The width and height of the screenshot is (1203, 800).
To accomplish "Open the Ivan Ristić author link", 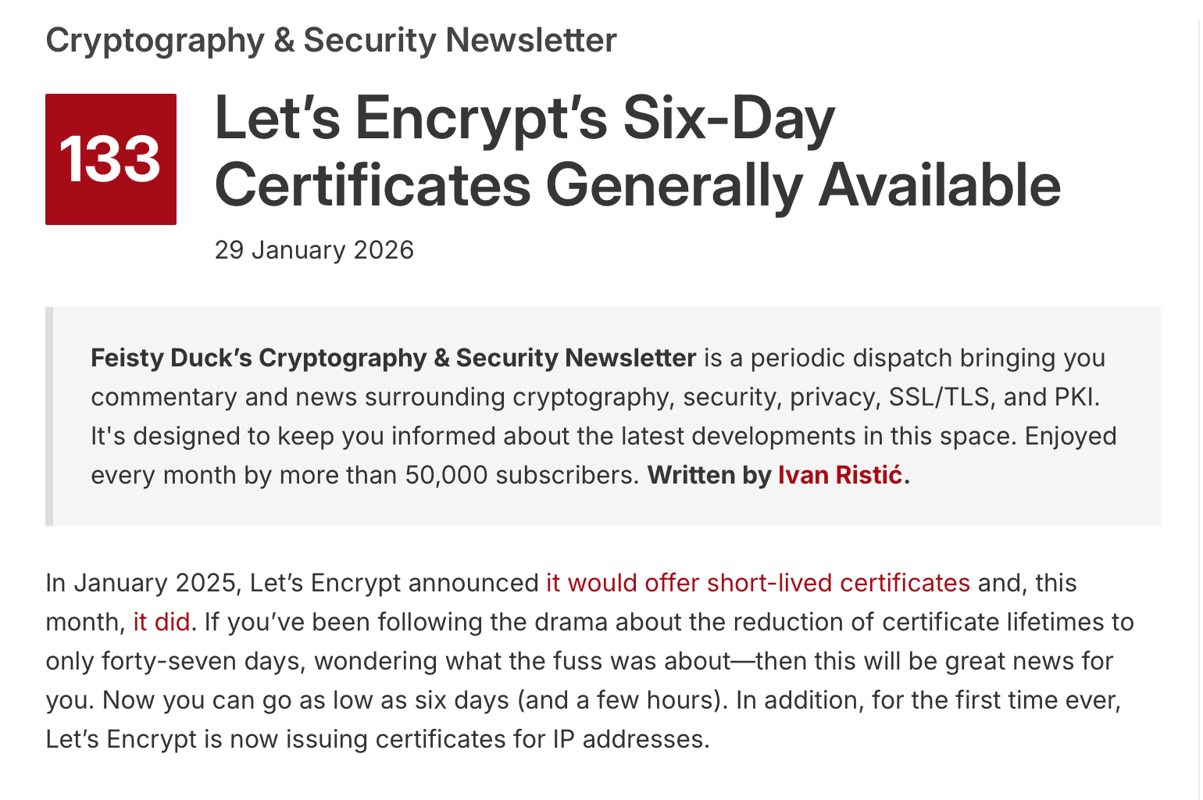I will coord(840,475).
